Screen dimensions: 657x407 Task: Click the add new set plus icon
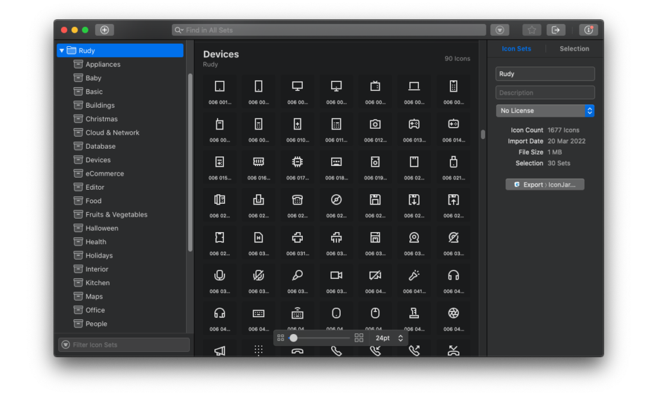[x=104, y=29]
